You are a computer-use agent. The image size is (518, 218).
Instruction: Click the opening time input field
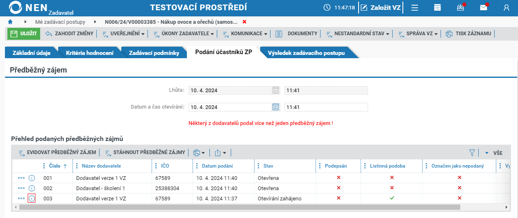[x=326, y=107]
